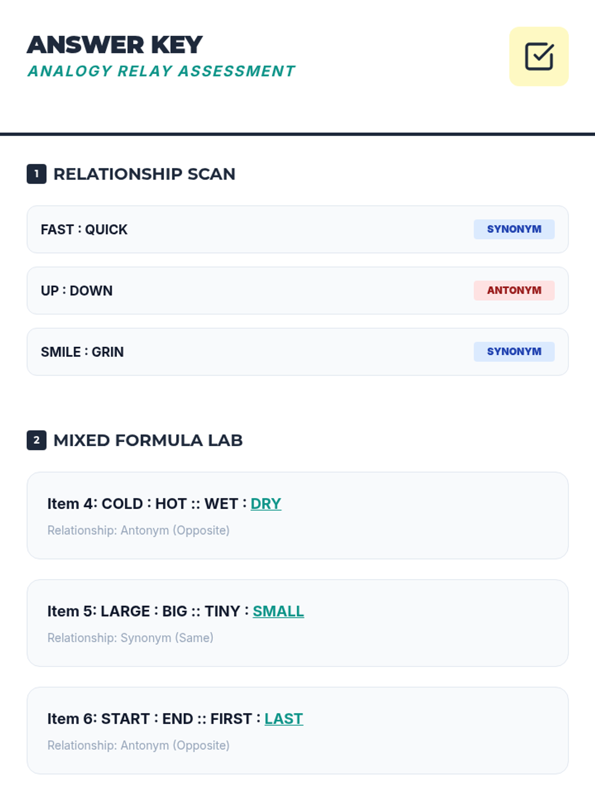Click Relationship: Synonym (Same) note
This screenshot has height=794, width=595.
[130, 638]
